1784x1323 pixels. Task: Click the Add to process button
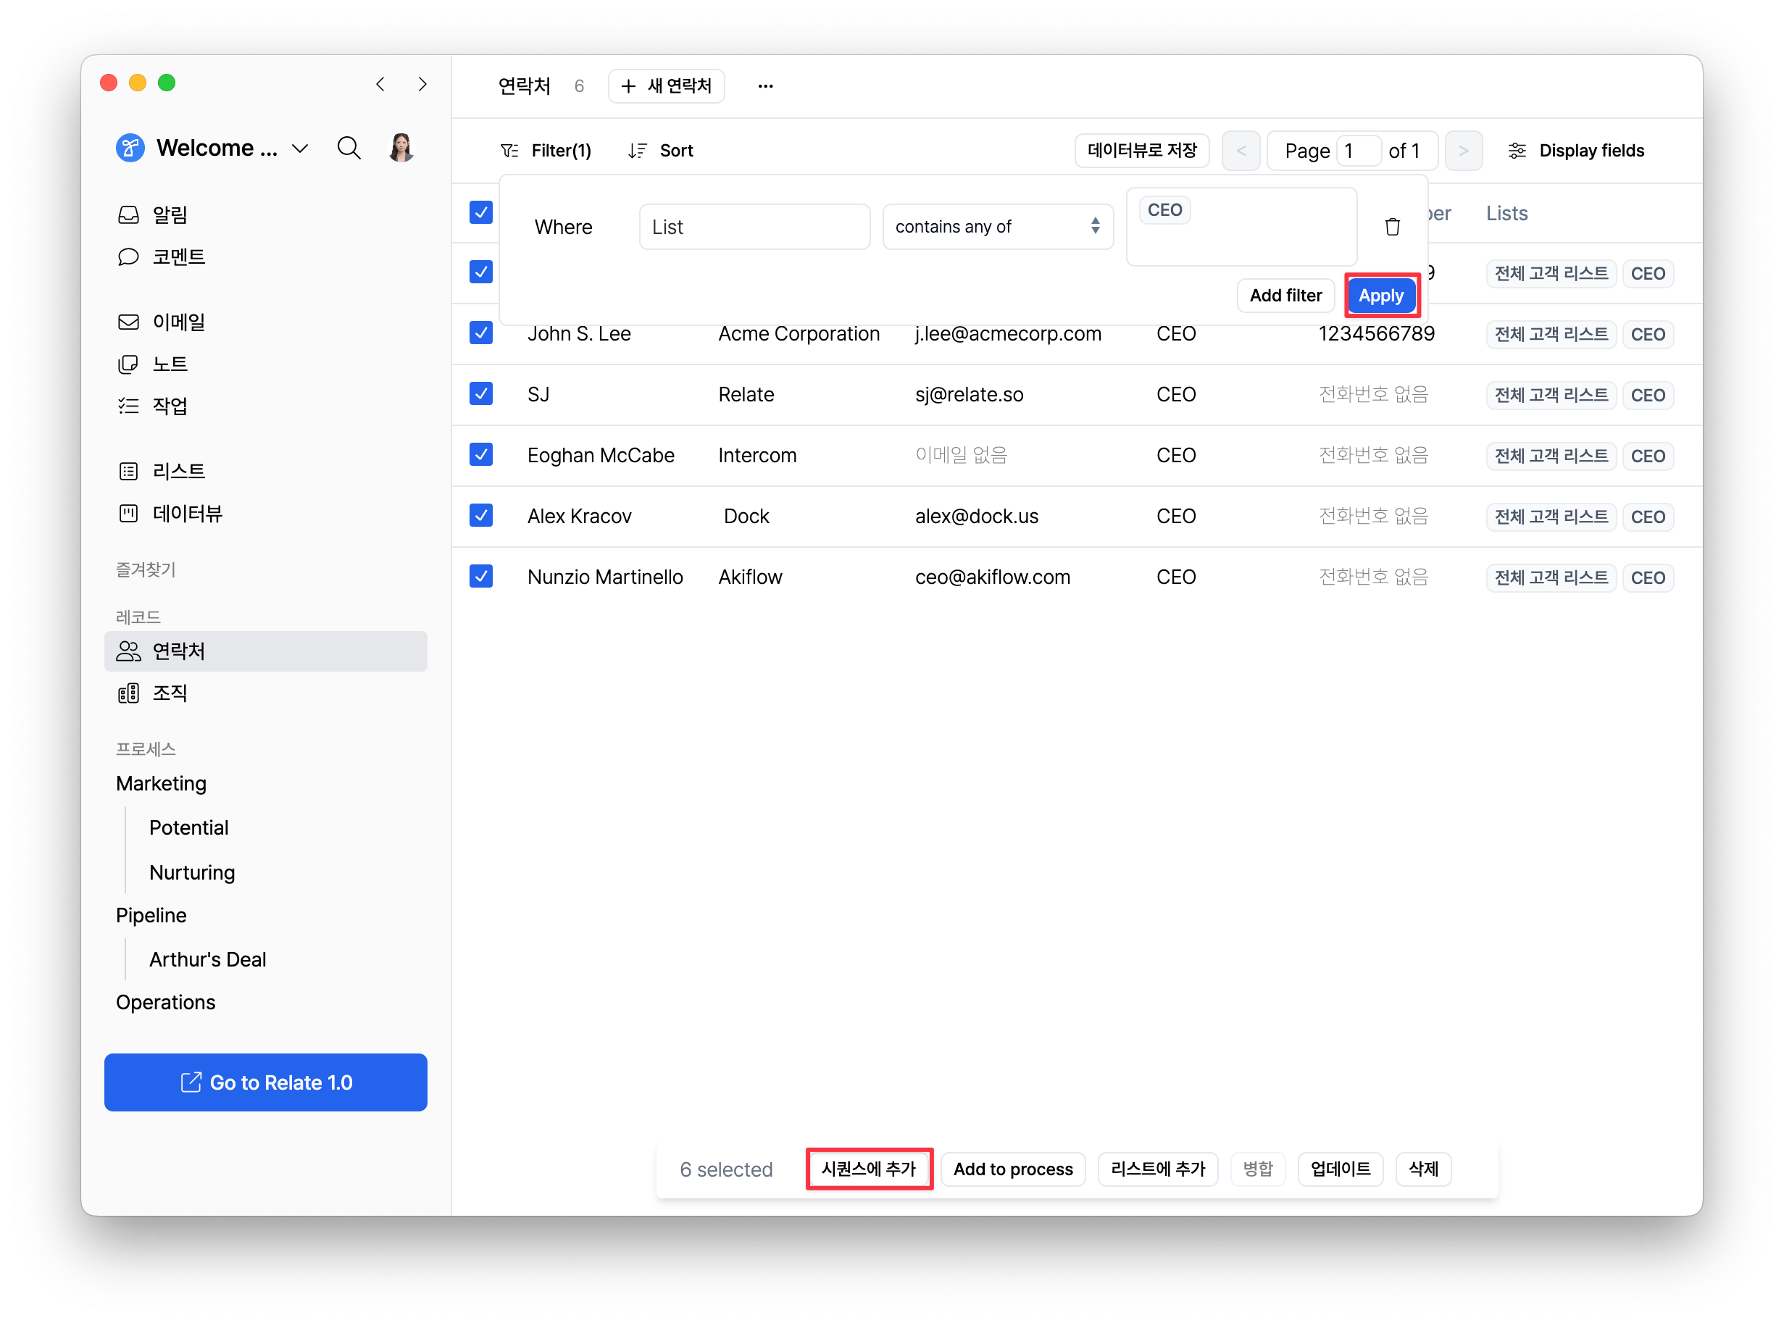1013,1169
